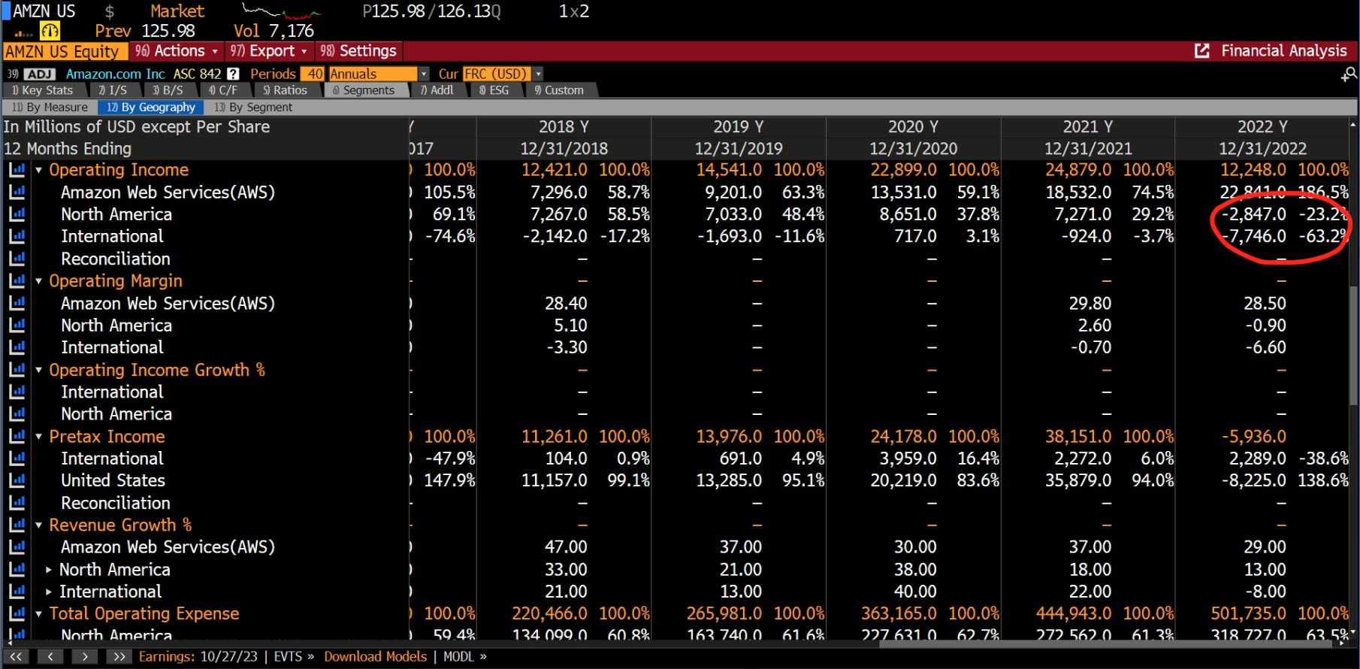
Task: Click chart icon for North America under Operating Margin
Action: pos(17,325)
